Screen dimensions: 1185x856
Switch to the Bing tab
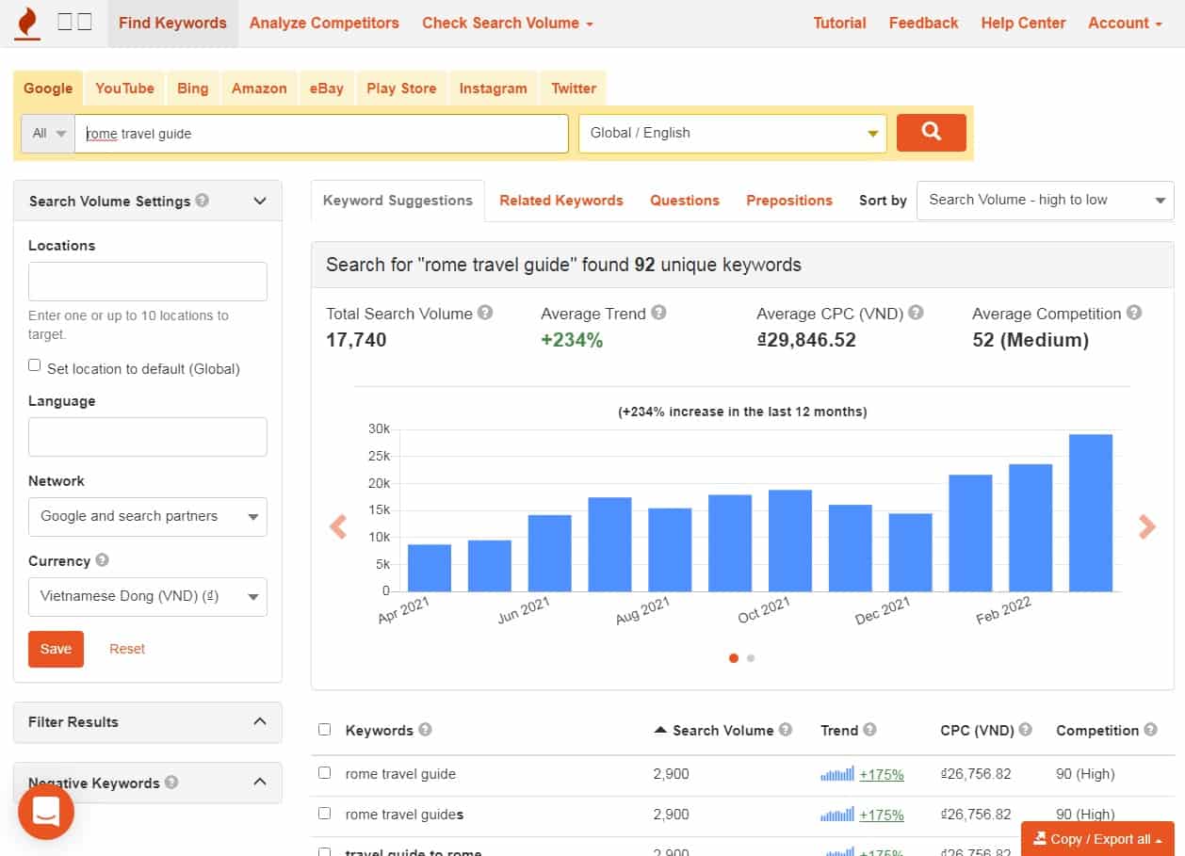[x=192, y=88]
